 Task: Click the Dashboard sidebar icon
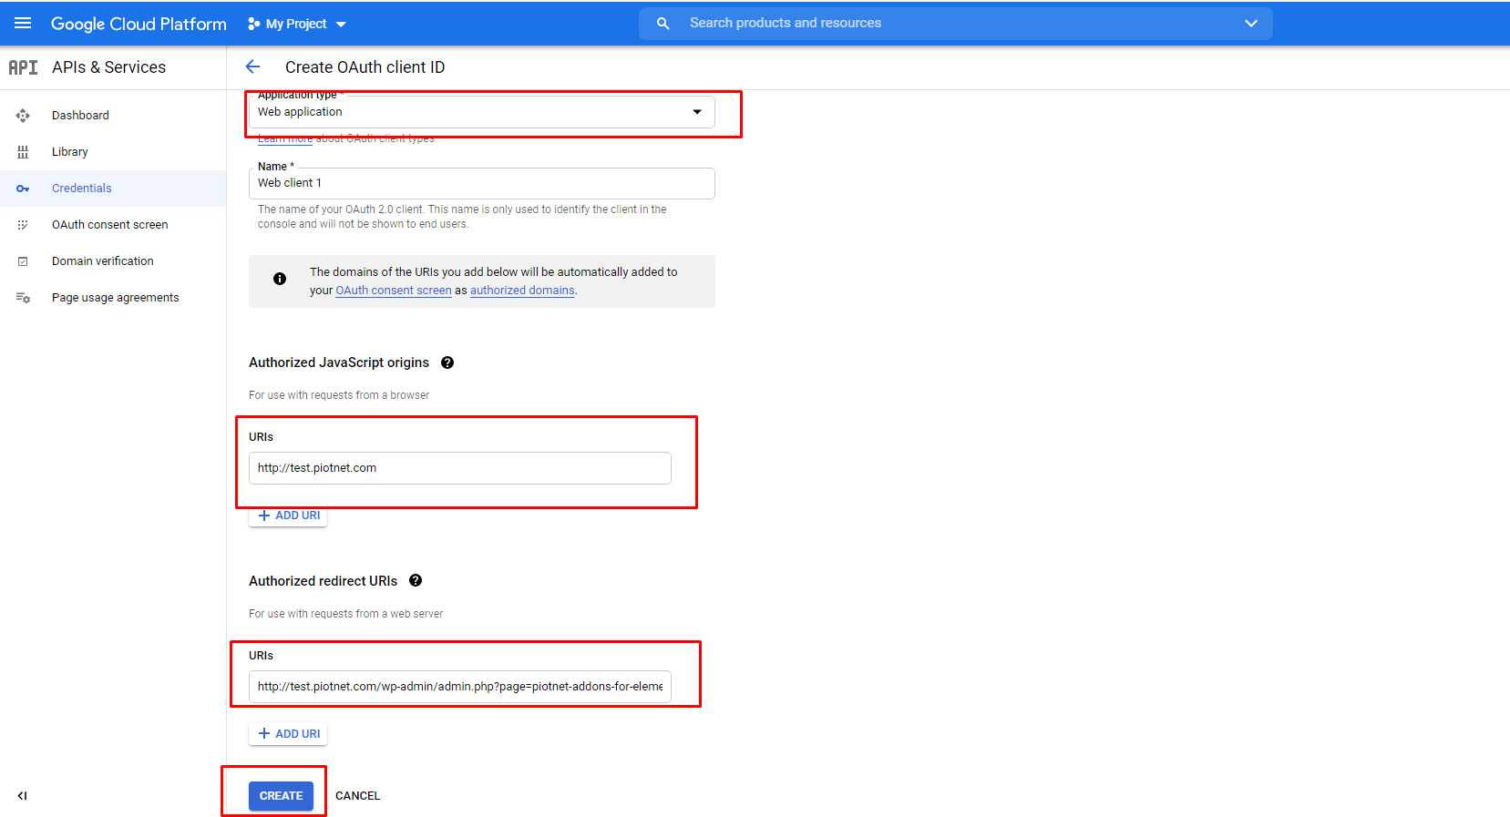pos(23,116)
